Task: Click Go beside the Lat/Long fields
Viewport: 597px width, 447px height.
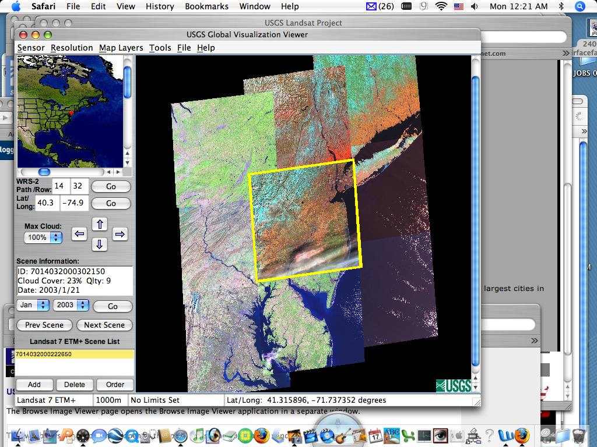Action: (111, 203)
